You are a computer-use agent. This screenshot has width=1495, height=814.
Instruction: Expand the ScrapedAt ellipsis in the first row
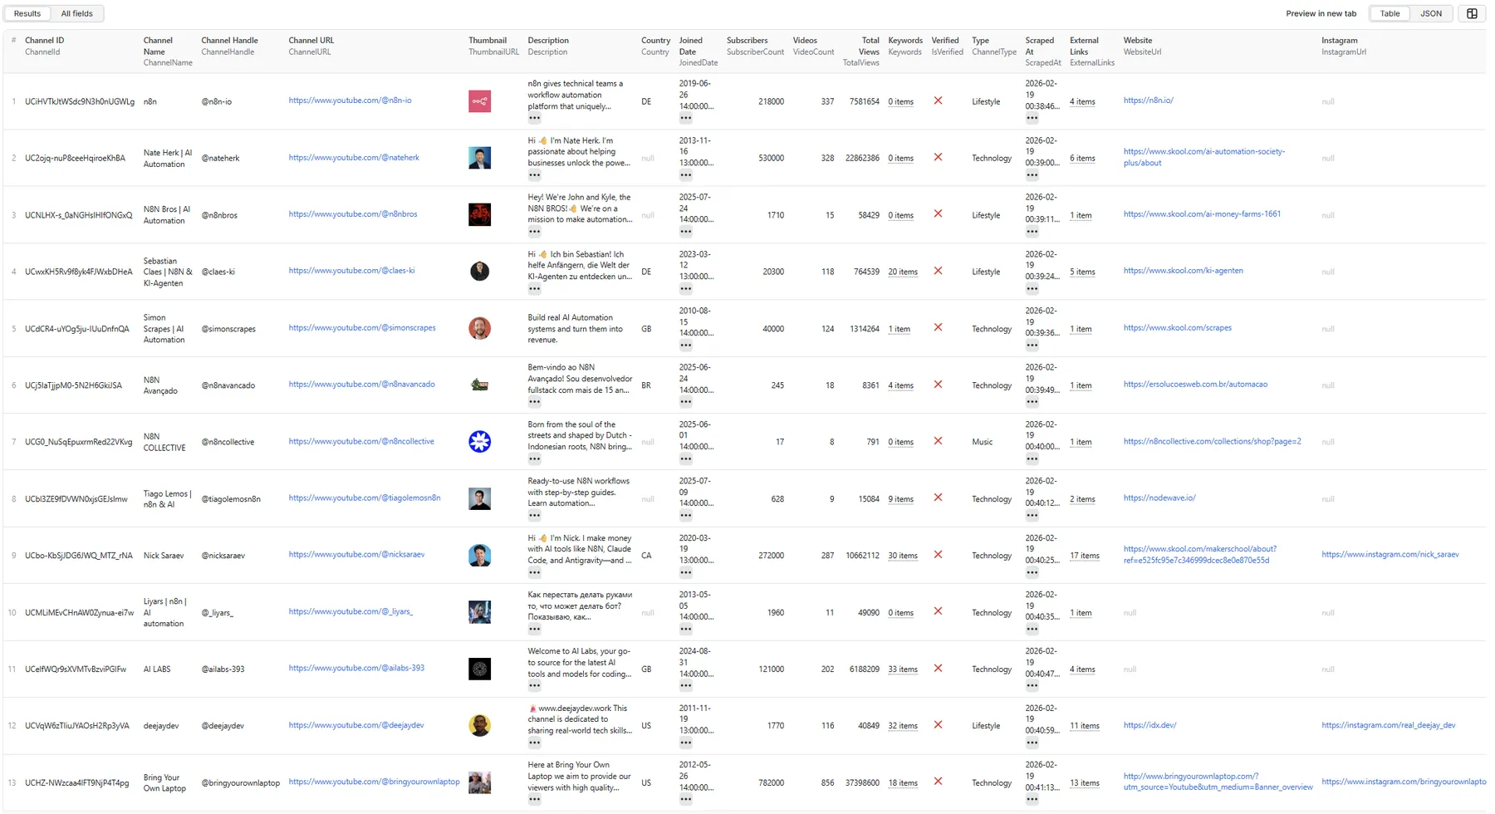(x=1032, y=117)
